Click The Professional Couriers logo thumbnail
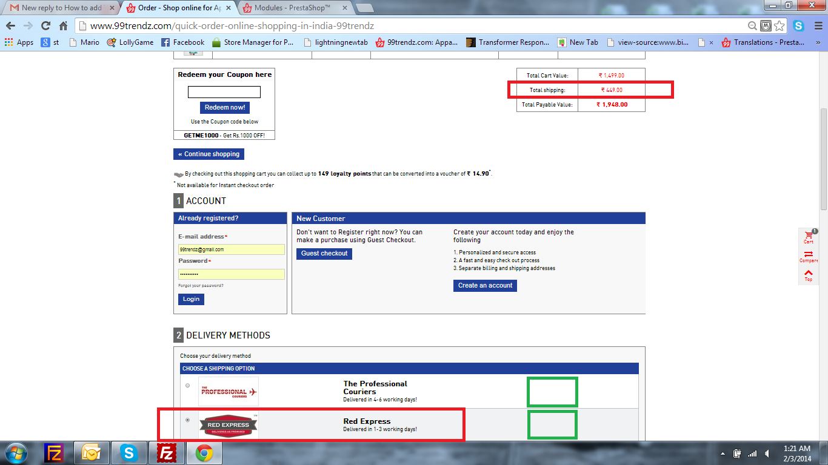828x465 pixels. [229, 391]
